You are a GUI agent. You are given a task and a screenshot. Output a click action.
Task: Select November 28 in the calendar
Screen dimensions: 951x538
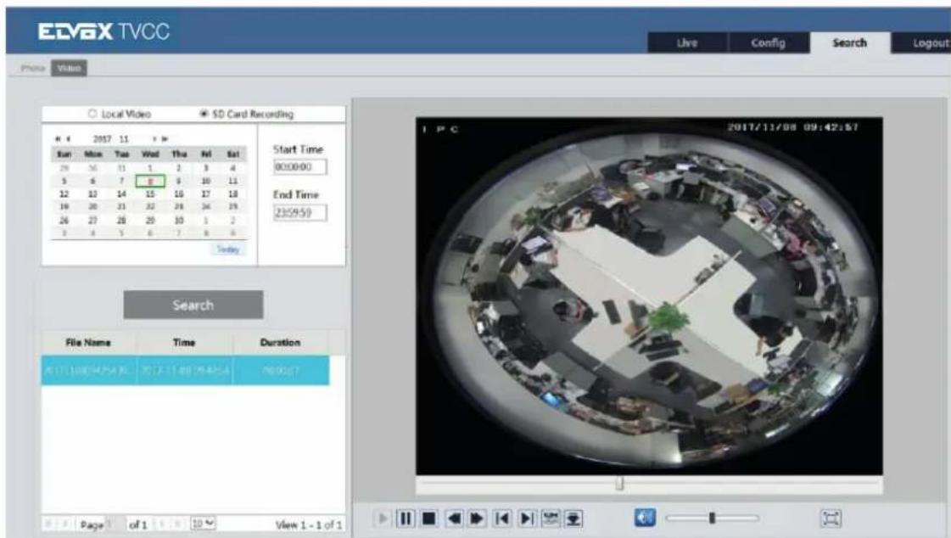click(121, 220)
